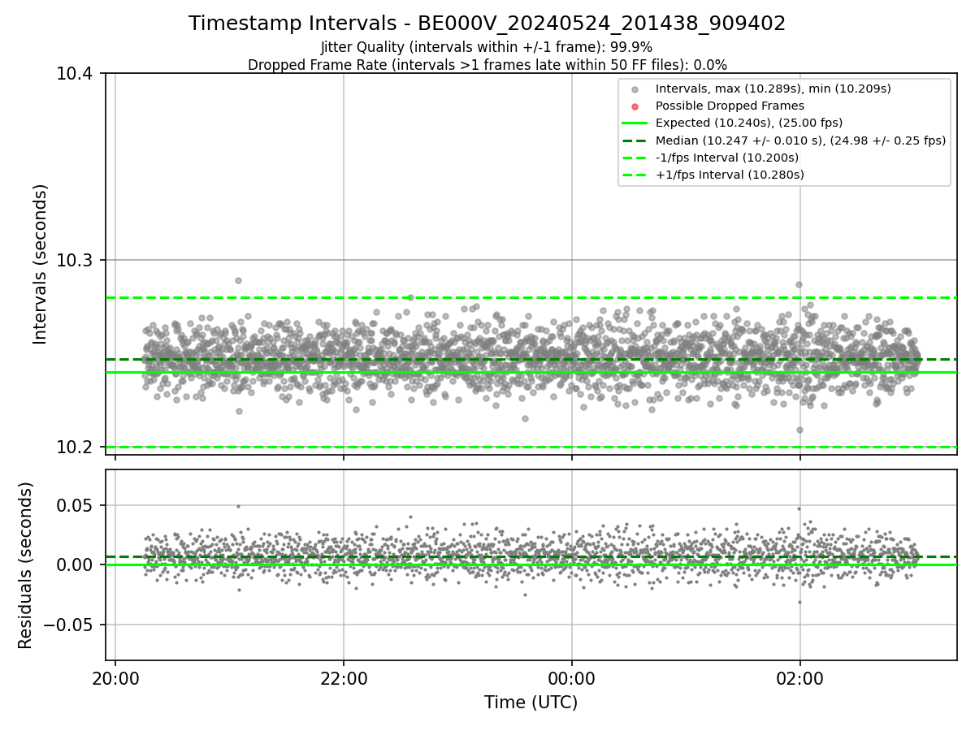Select legend entry 'Intervals, max (10.289s), min (10.209s)'
The height and width of the screenshot is (731, 975).
[x=773, y=89]
